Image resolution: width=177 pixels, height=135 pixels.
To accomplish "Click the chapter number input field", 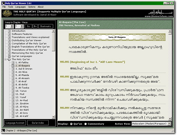I will tap(8, 26).
